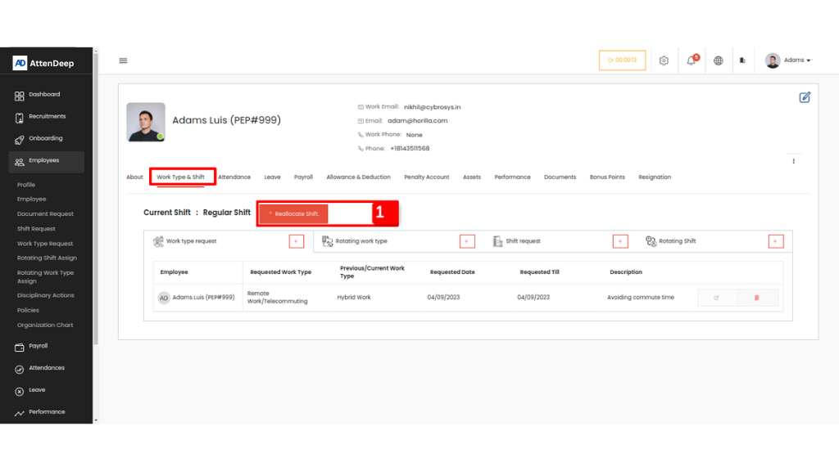Click the globe language icon
Image resolution: width=839 pixels, height=471 pixels.
(719, 61)
